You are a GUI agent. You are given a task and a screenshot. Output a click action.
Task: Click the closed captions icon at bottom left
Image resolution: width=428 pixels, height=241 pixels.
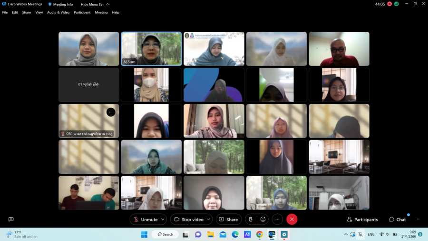11,219
